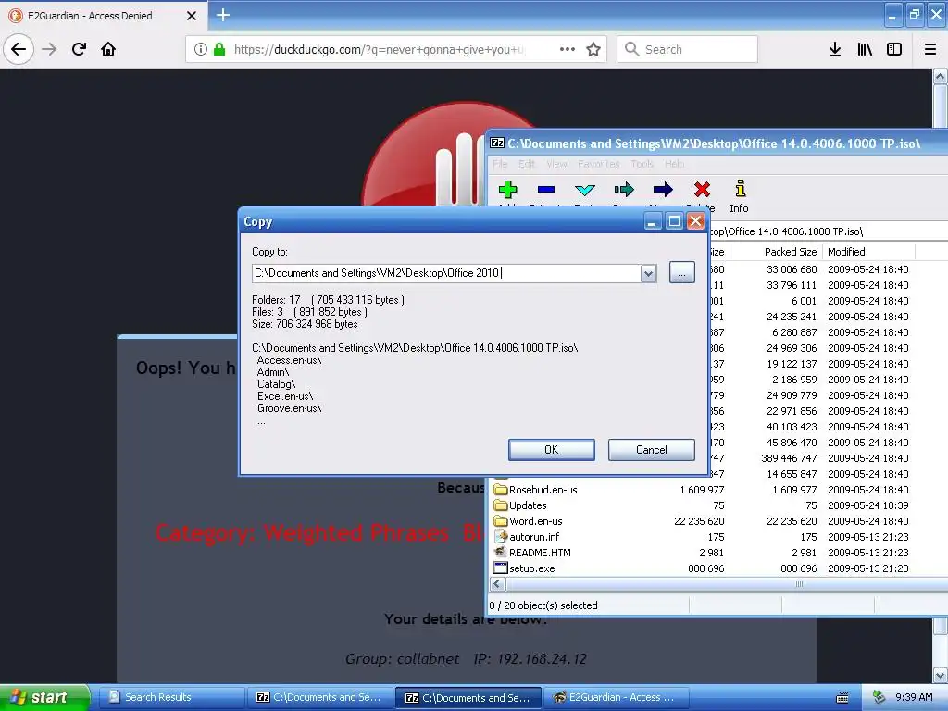
Task: Click the green padlock icon
Action: tap(219, 49)
